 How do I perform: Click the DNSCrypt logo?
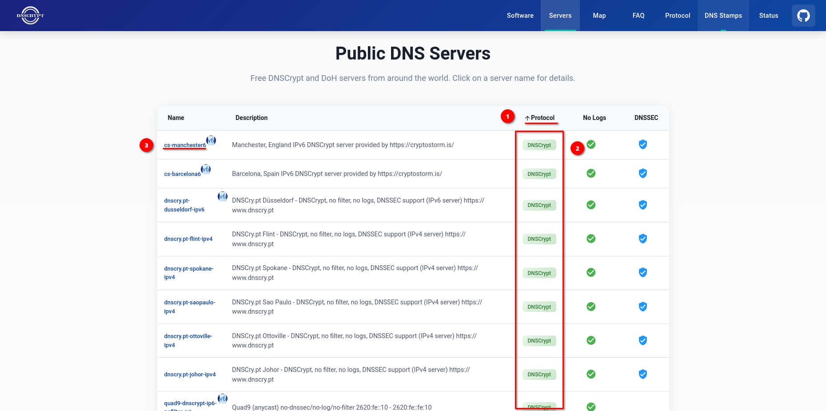coord(30,16)
